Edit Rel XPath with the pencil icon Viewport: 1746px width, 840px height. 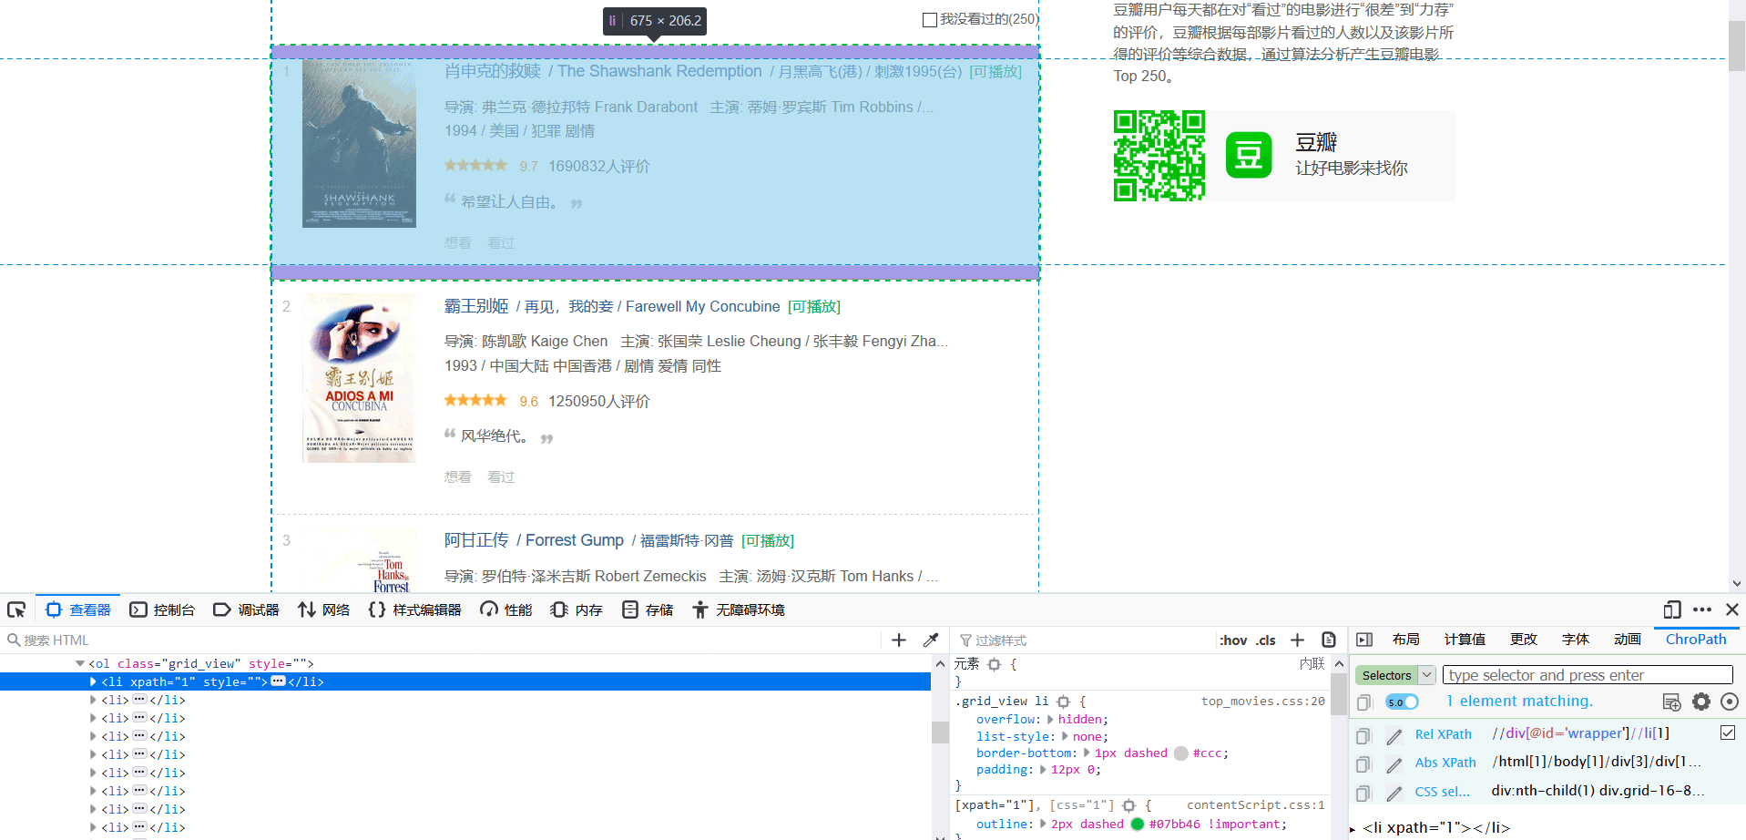[1394, 736]
